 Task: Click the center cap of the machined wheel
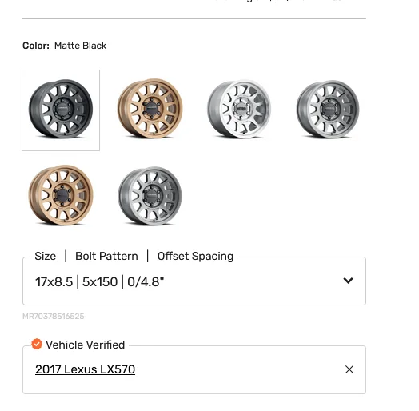click(x=241, y=109)
